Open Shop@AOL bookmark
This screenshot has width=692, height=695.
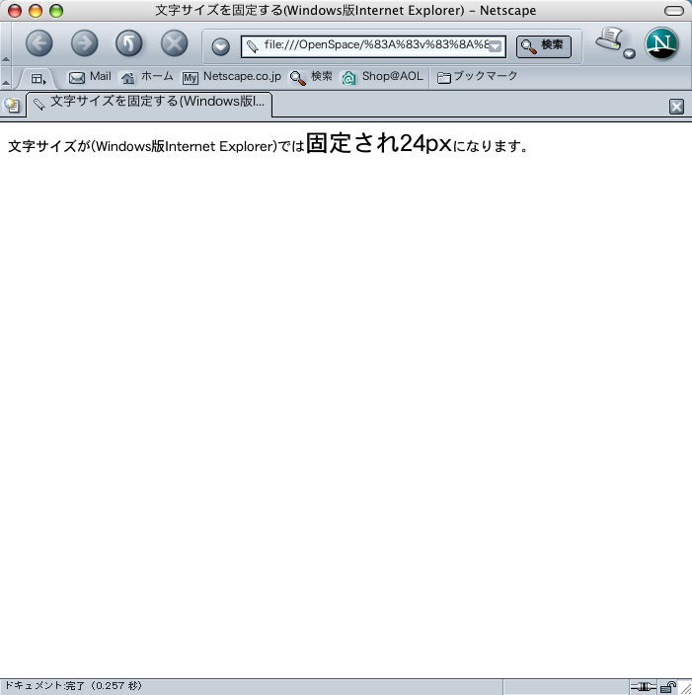[382, 77]
